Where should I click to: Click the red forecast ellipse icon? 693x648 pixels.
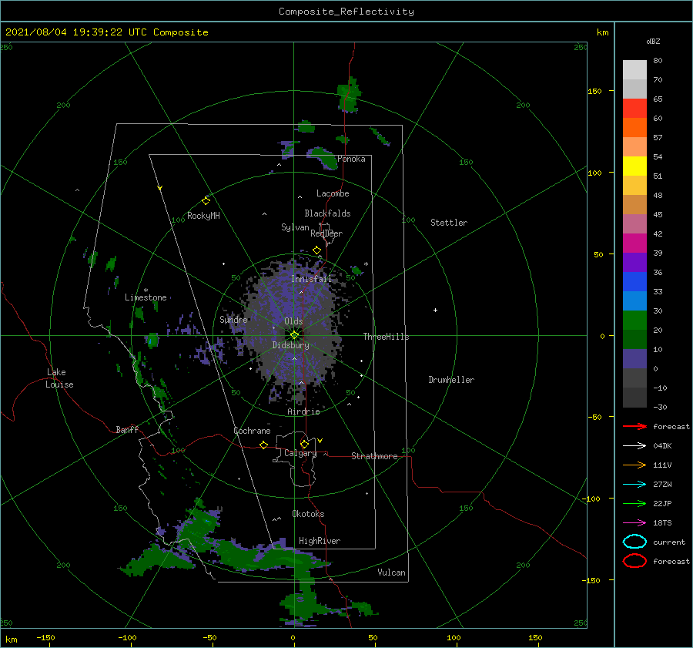click(634, 561)
